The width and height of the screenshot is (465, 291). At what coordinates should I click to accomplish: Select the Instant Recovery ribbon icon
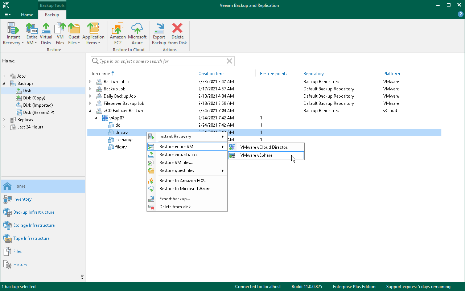(13, 33)
